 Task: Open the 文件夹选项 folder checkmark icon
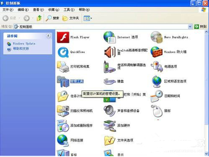click(110, 140)
